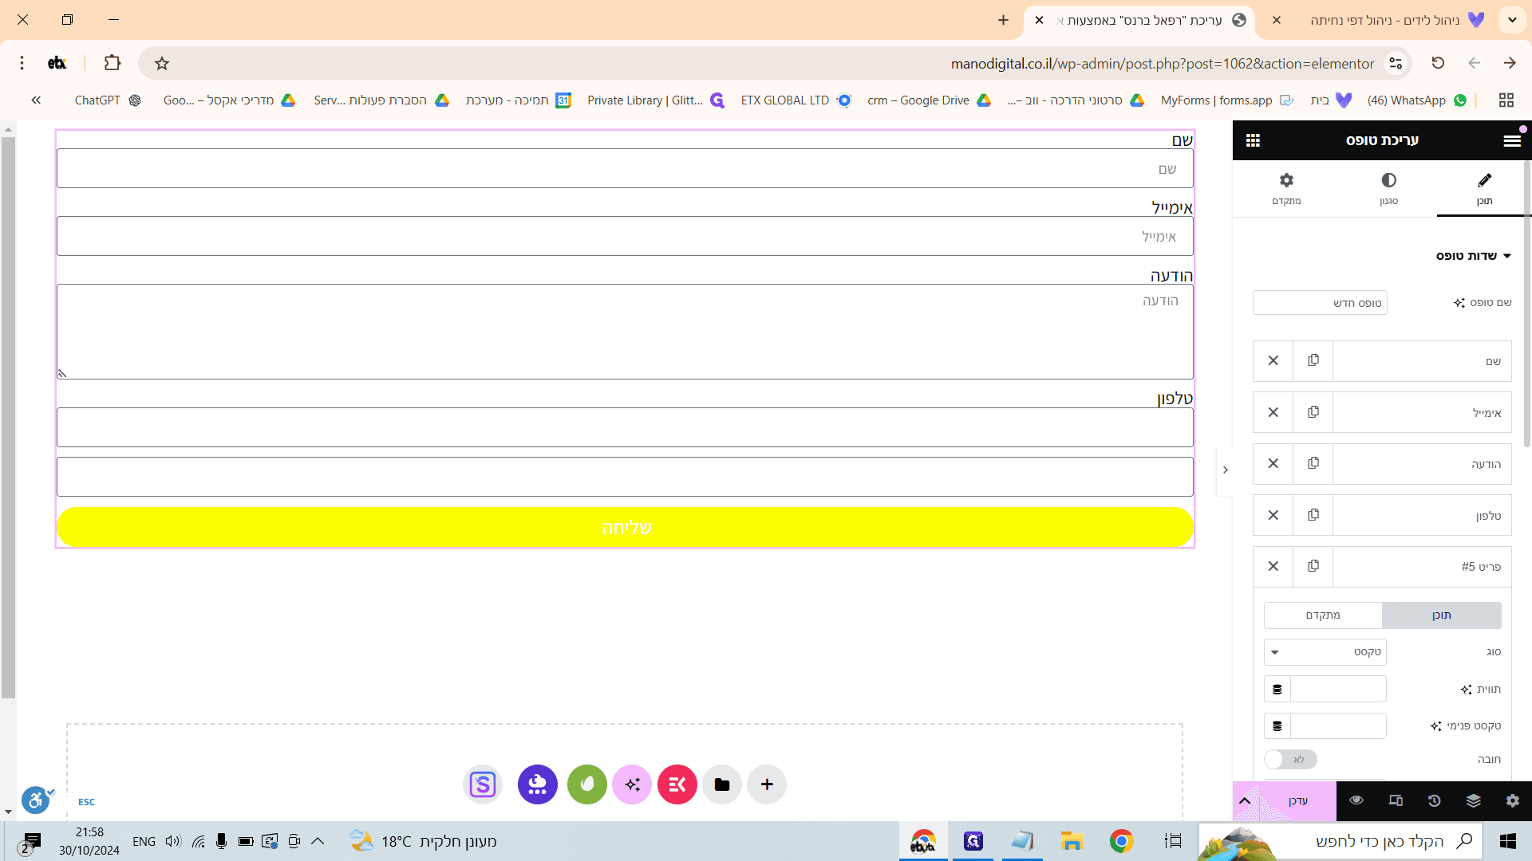Click the green leaf circle button
This screenshot has width=1532, height=861.
(x=587, y=785)
